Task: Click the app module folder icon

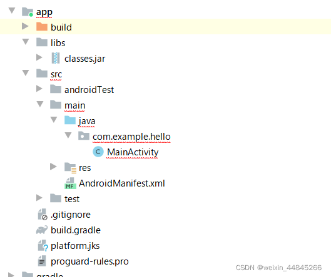Action: (x=28, y=12)
